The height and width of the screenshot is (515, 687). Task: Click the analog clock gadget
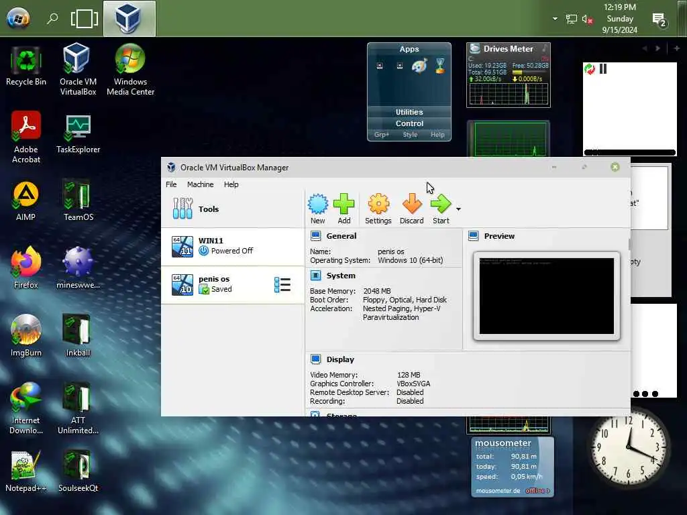pyautogui.click(x=629, y=447)
